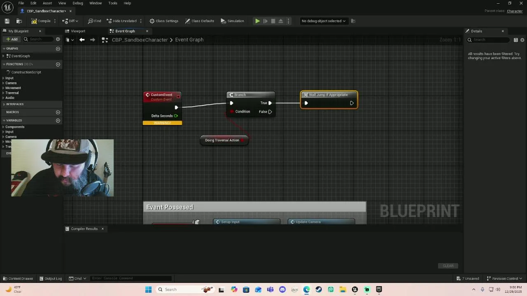
Task: Click the Advance frame playback icon
Action: [265, 21]
